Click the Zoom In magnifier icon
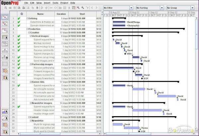Screen dimensions: 199x136 pyautogui.click(x=78, y=8)
